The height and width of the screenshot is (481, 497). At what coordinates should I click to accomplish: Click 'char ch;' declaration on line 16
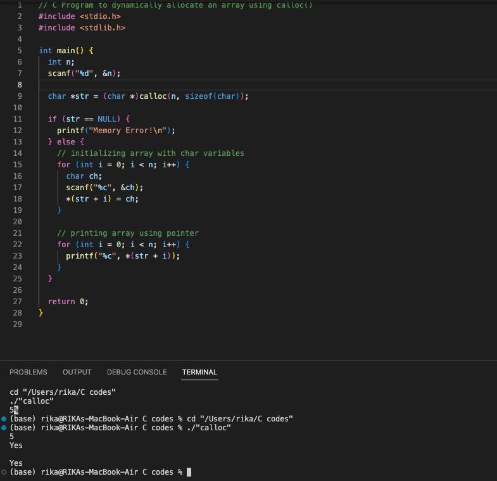tap(84, 176)
